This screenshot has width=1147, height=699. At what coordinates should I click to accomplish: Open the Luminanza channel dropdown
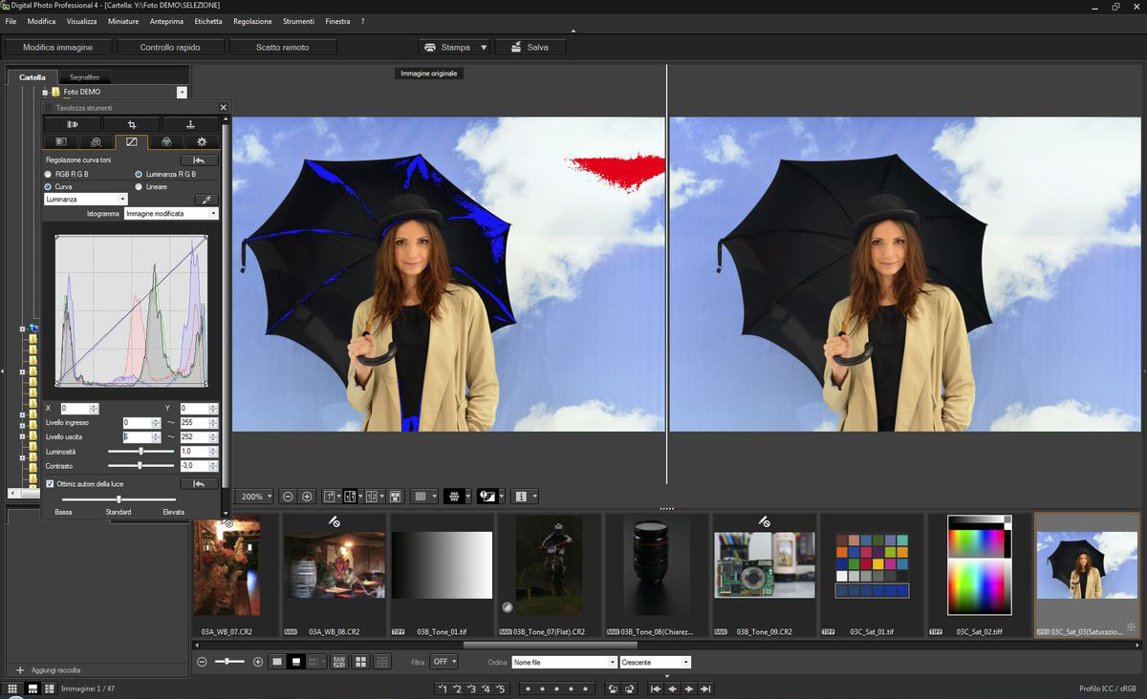click(85, 200)
